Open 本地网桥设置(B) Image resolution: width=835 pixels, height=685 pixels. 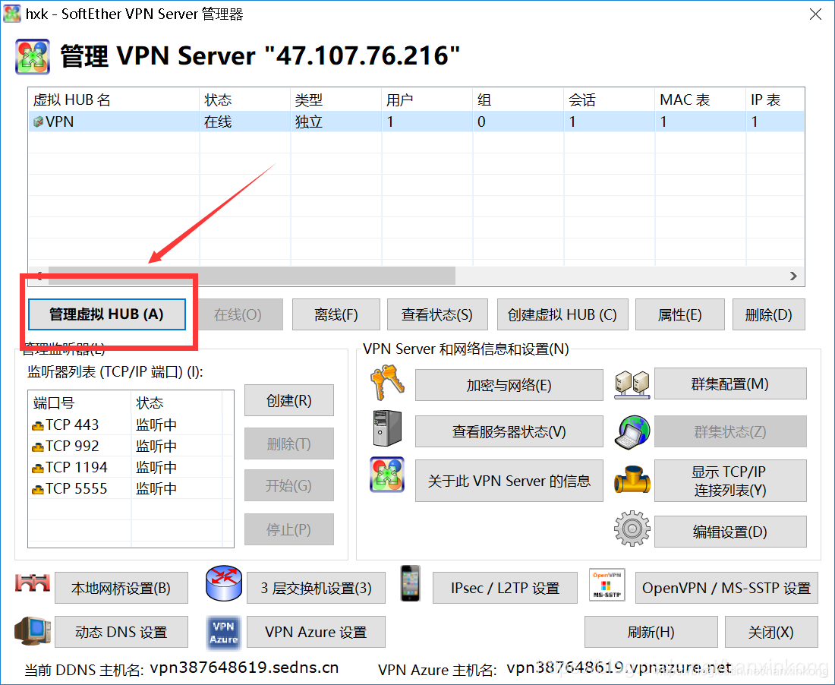click(x=121, y=588)
